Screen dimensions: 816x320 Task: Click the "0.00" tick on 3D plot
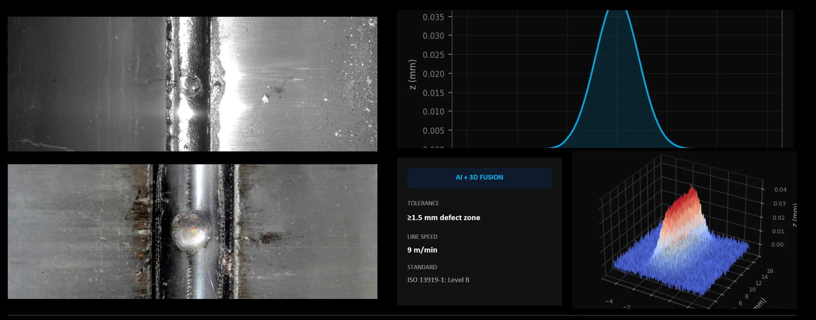(777, 245)
